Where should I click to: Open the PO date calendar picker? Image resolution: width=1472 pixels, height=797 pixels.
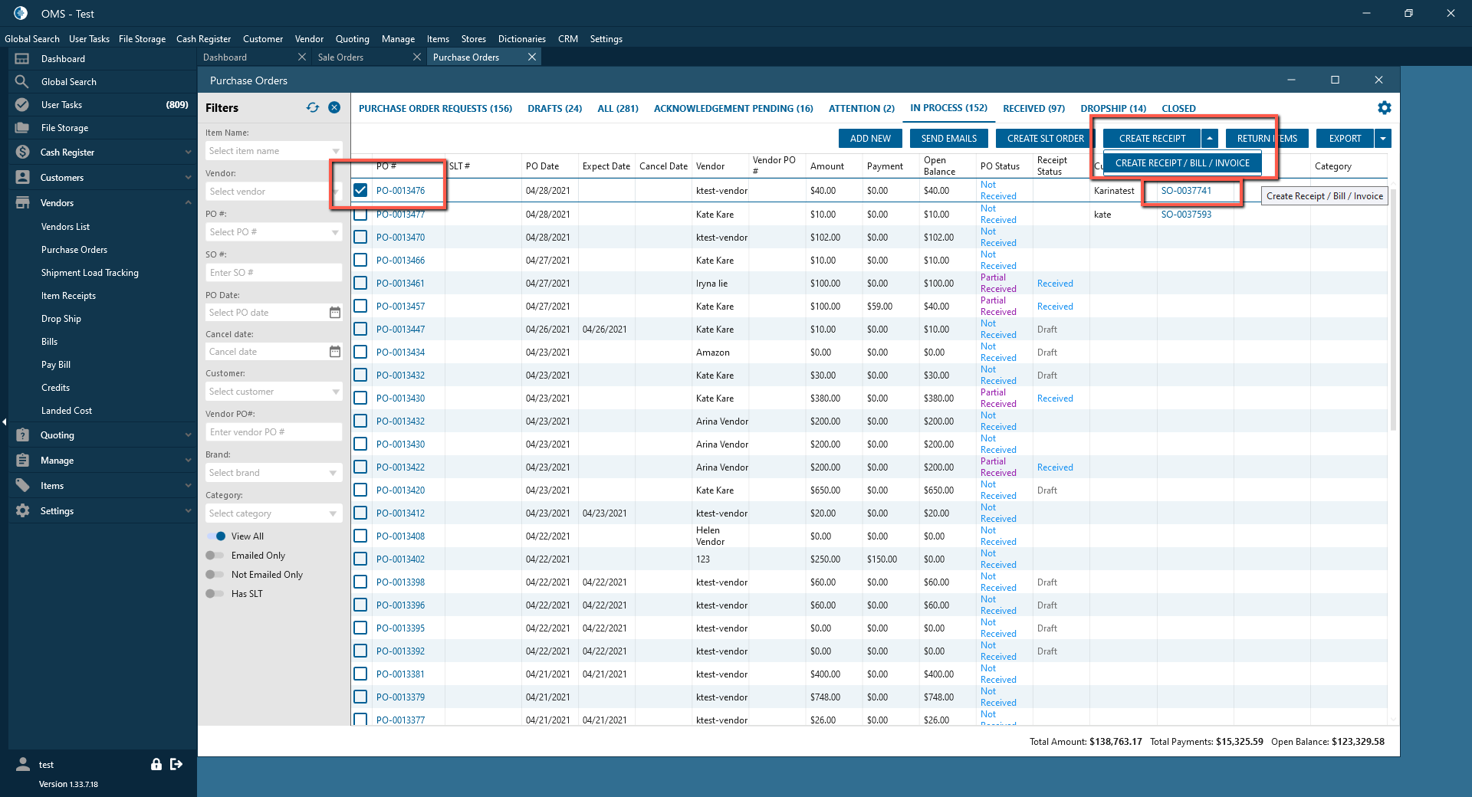(x=335, y=313)
